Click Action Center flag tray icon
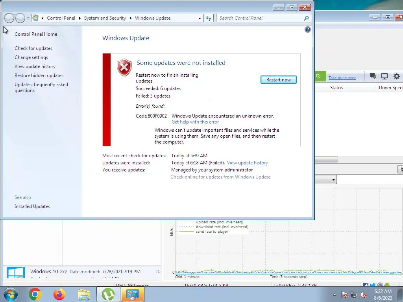 pyautogui.click(x=344, y=295)
